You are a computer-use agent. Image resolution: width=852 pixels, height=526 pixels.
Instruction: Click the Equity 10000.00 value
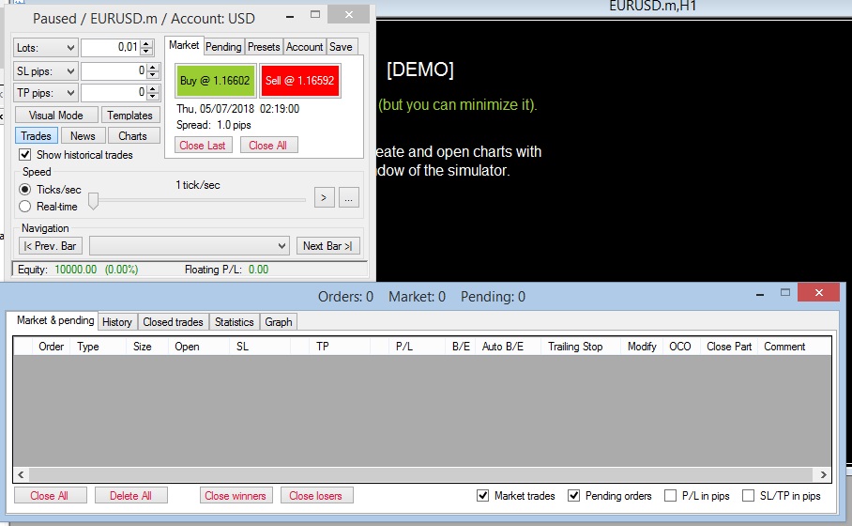(x=75, y=270)
